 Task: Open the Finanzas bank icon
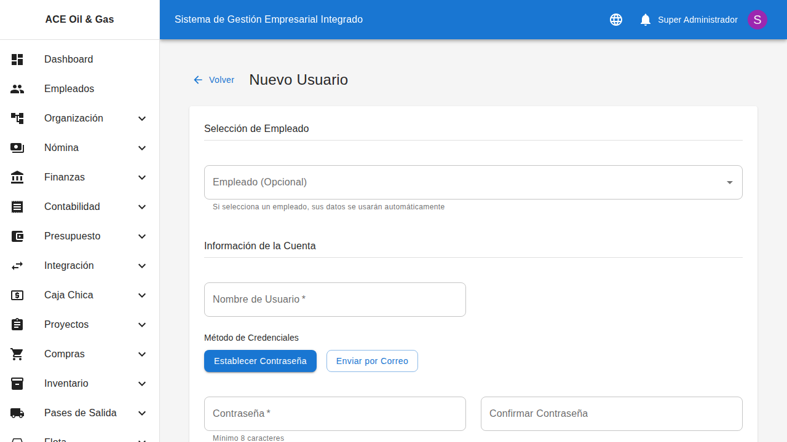pyautogui.click(x=17, y=177)
